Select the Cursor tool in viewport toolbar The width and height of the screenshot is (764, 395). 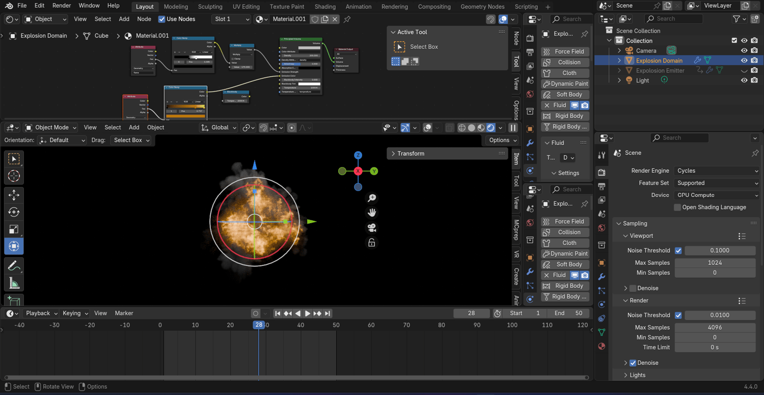(x=14, y=176)
